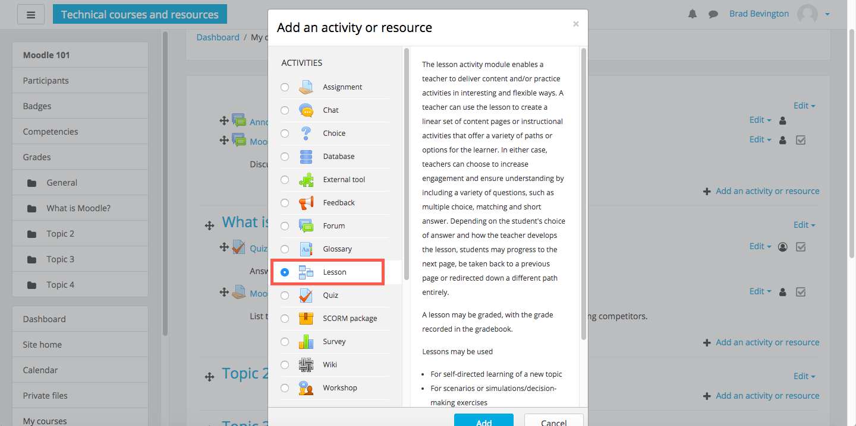This screenshot has height=426, width=856.
Task: Click the Lesson flowchart icon
Action: [x=306, y=272]
